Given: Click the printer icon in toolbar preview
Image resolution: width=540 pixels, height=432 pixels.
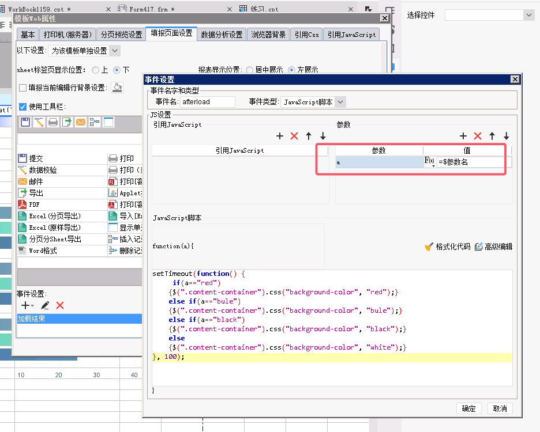Looking at the screenshot, I should (53, 122).
